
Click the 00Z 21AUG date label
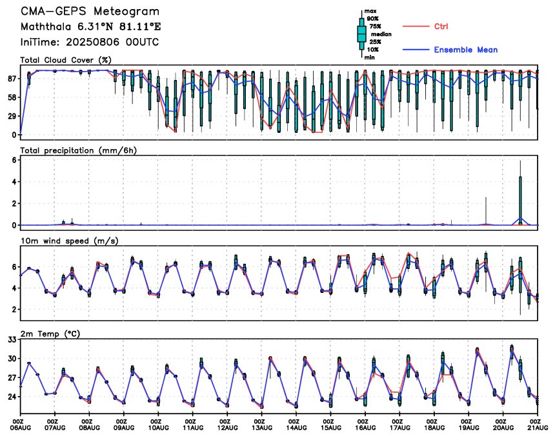[538, 424]
